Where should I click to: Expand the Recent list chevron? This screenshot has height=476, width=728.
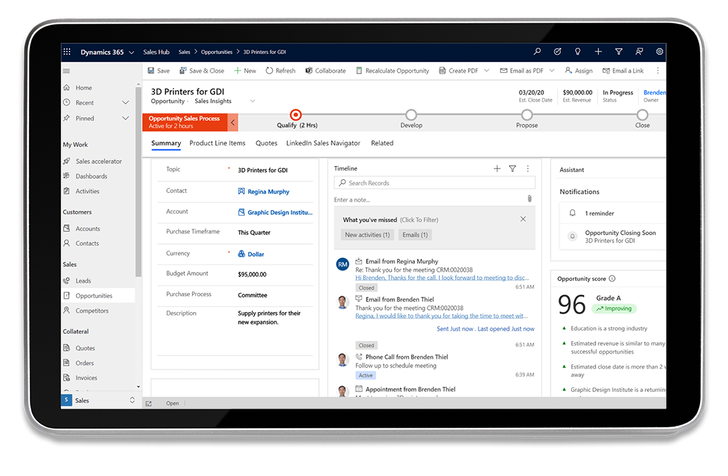click(x=125, y=102)
